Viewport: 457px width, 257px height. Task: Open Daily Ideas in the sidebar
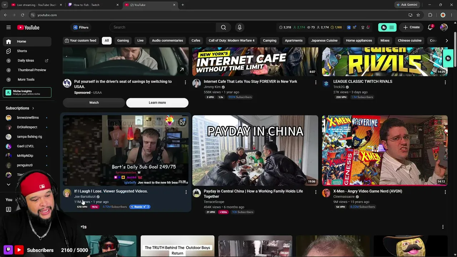click(27, 61)
